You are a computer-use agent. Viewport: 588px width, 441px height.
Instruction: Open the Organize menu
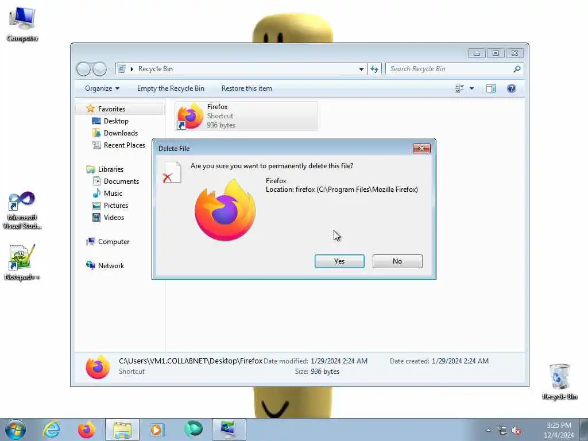click(x=102, y=88)
